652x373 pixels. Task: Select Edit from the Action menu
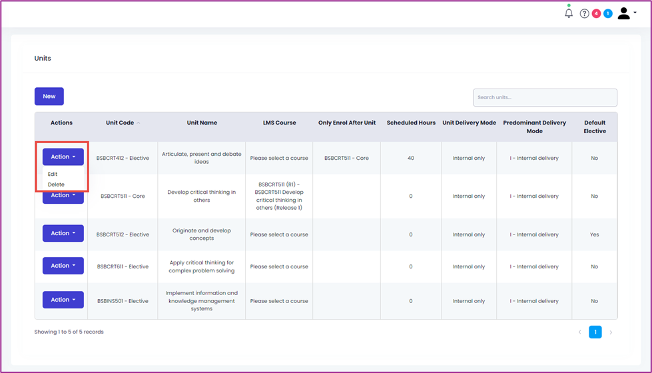pyautogui.click(x=53, y=175)
